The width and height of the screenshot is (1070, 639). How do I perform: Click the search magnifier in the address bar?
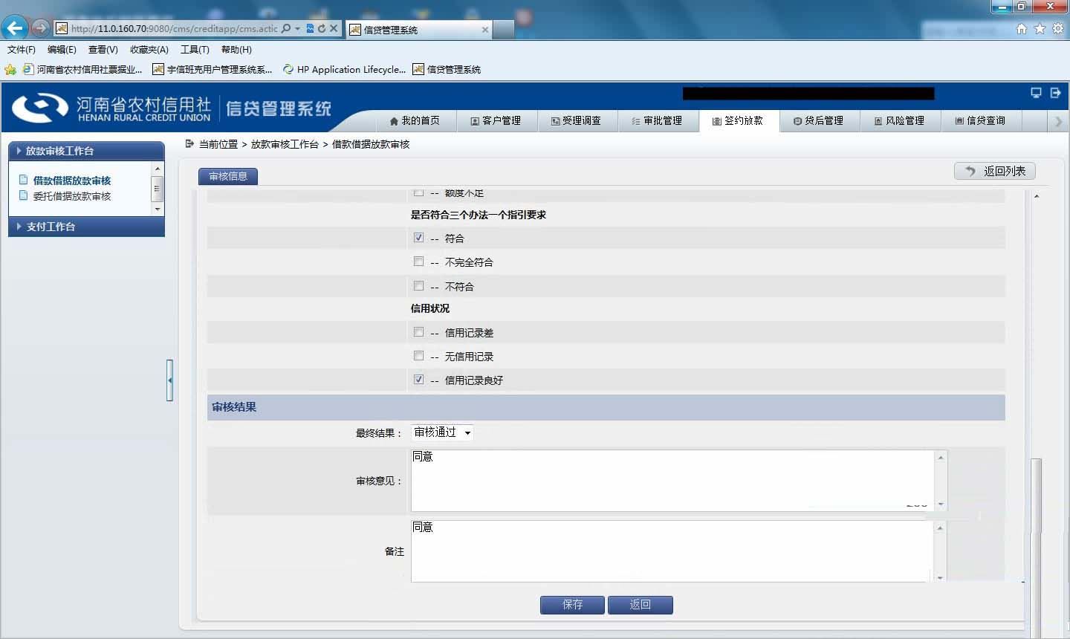tap(286, 28)
